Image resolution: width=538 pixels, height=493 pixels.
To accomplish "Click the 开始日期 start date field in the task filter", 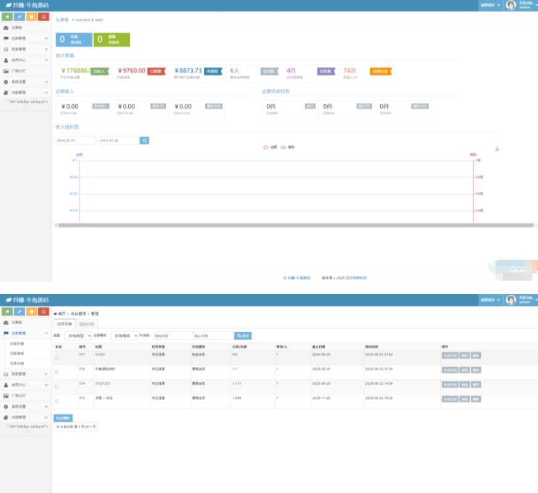I will (x=173, y=335).
